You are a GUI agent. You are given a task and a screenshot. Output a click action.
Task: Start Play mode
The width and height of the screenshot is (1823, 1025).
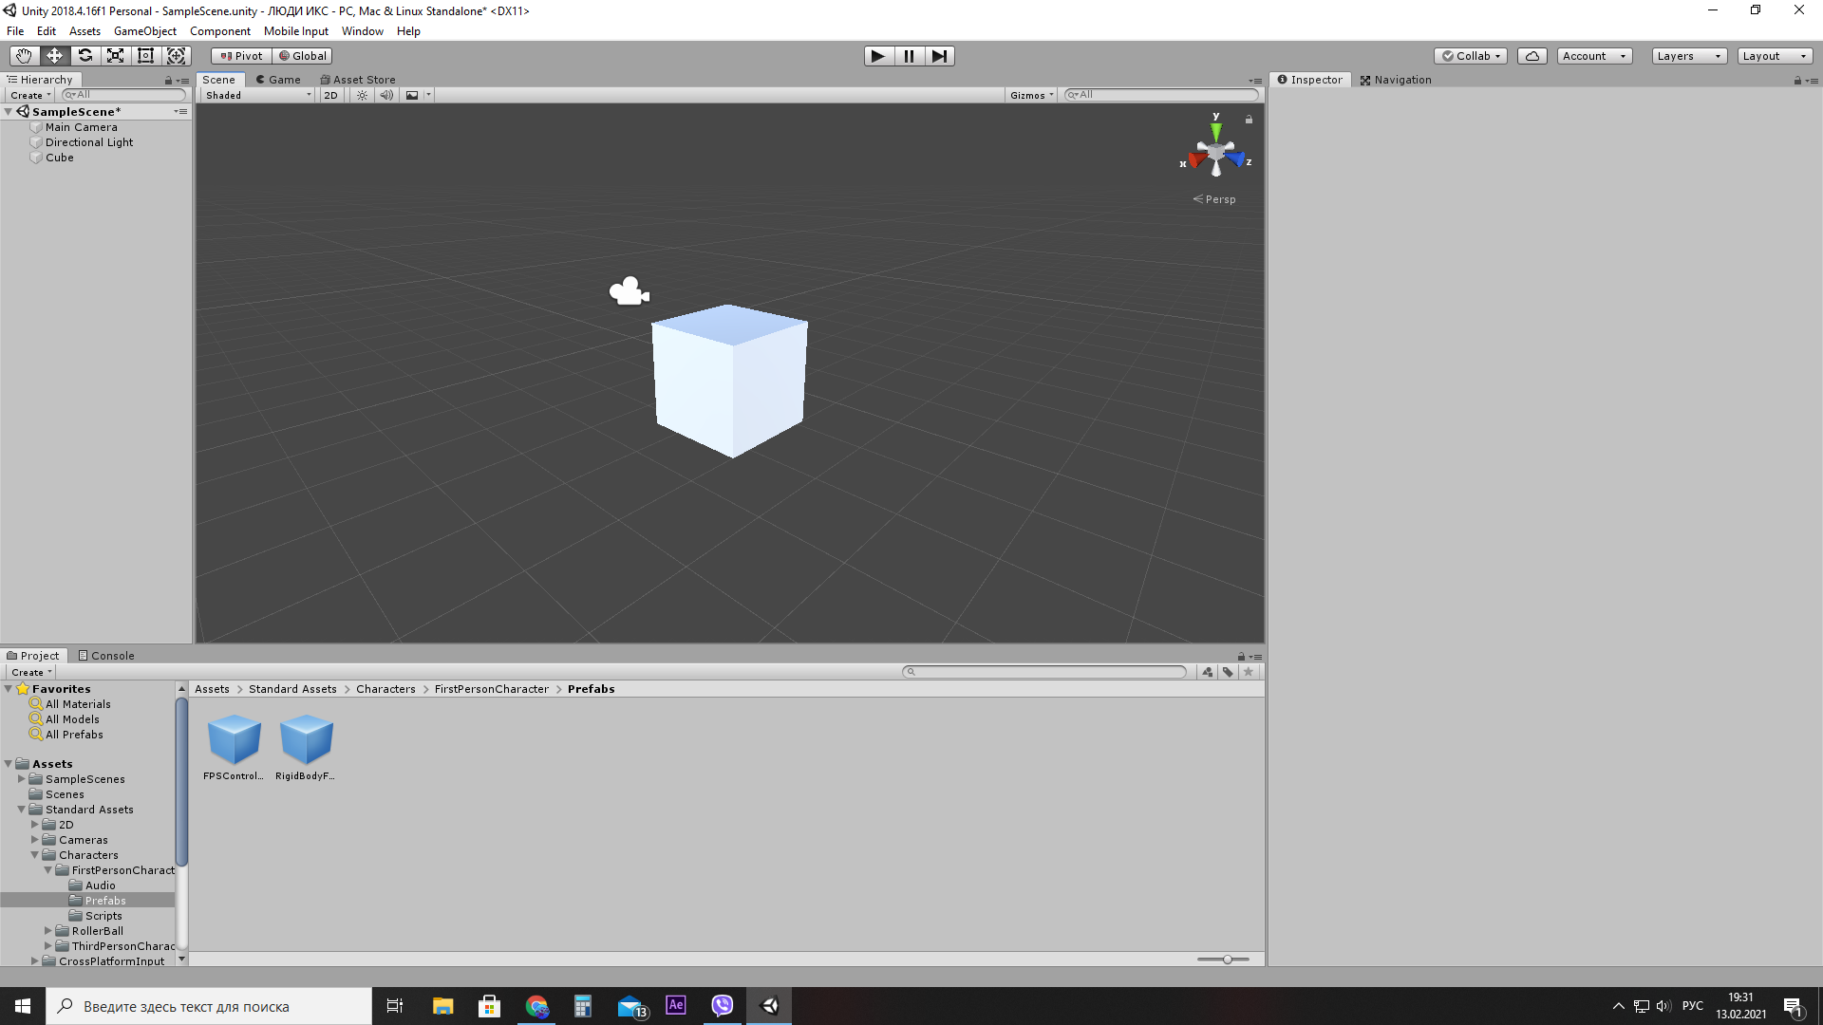[878, 56]
